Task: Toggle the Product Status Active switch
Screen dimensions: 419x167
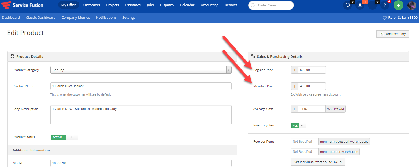Action: (x=64, y=137)
